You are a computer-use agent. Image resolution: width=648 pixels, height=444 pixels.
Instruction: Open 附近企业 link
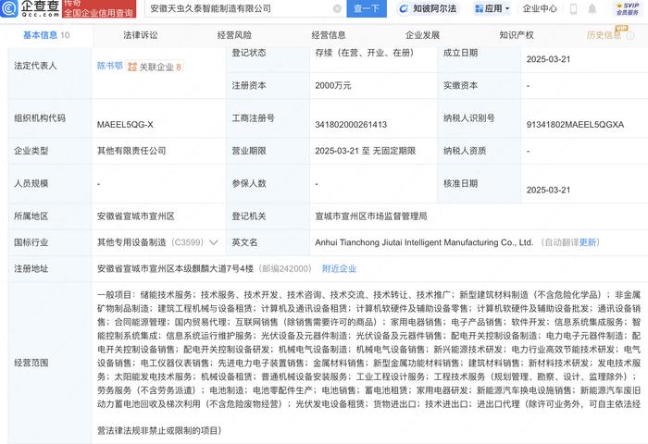click(339, 269)
